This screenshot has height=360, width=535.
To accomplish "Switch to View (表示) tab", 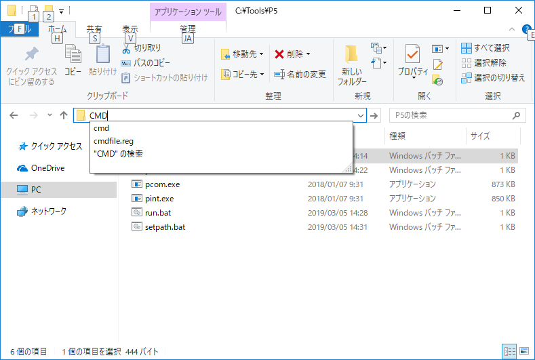I will pos(130,30).
